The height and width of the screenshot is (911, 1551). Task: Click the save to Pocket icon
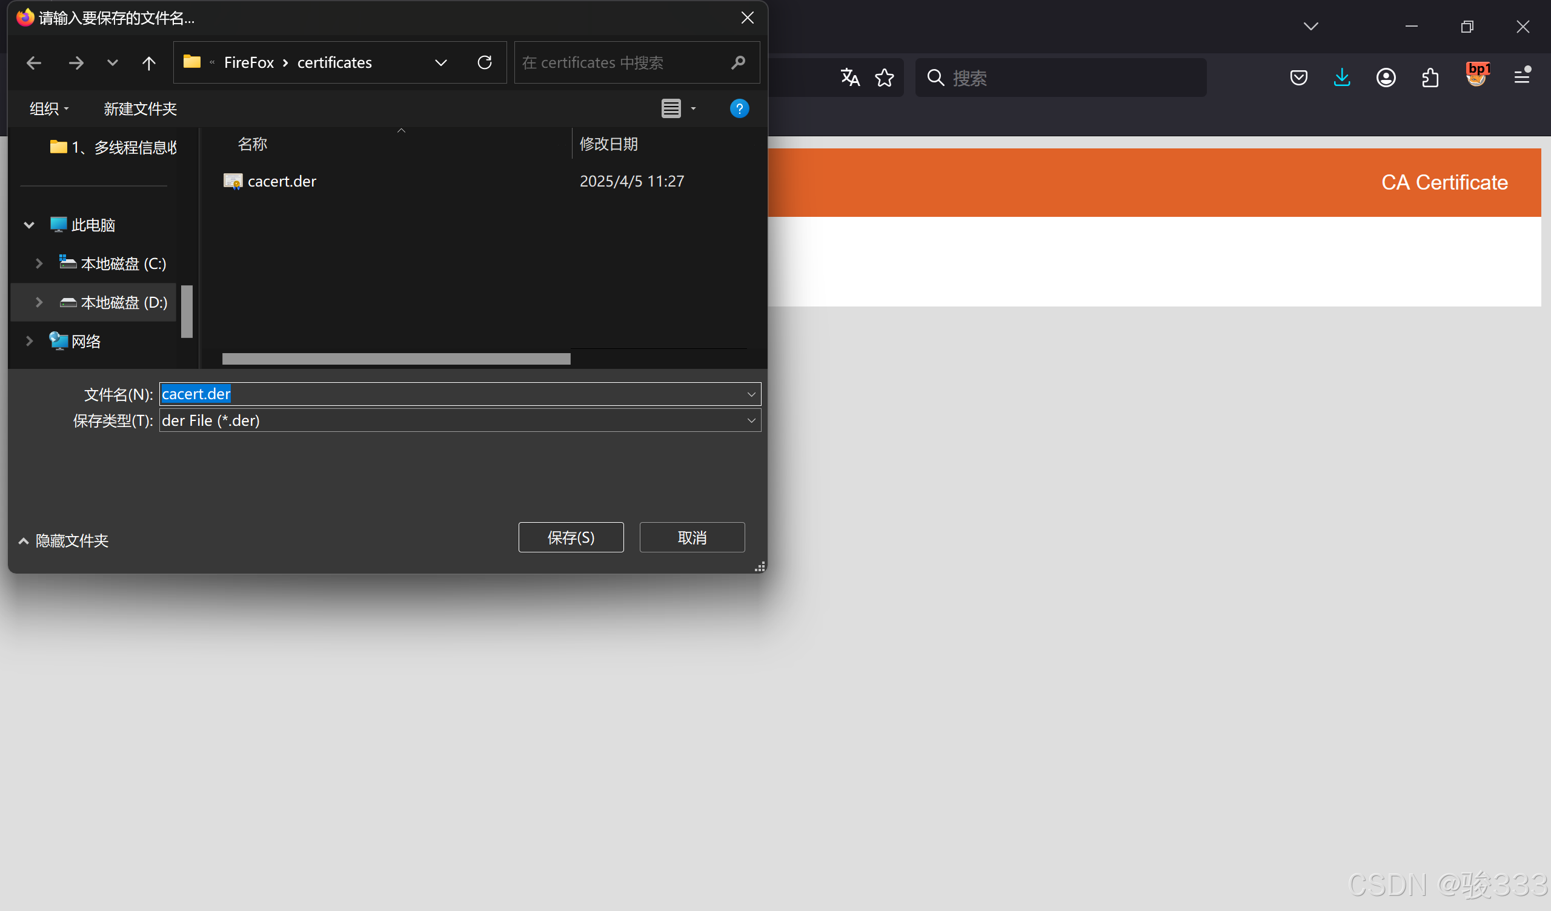[x=1298, y=78]
